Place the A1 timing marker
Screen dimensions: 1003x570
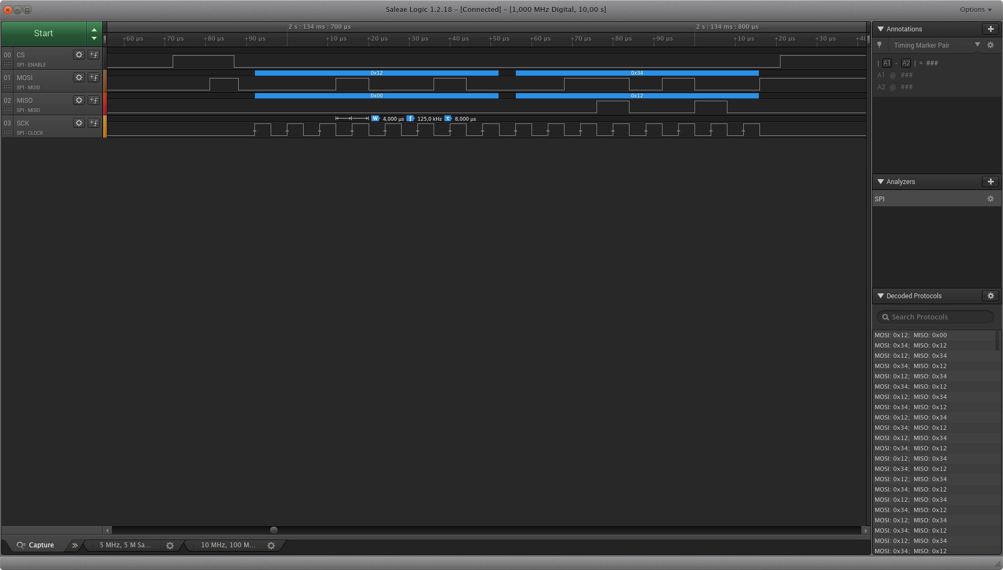point(887,63)
